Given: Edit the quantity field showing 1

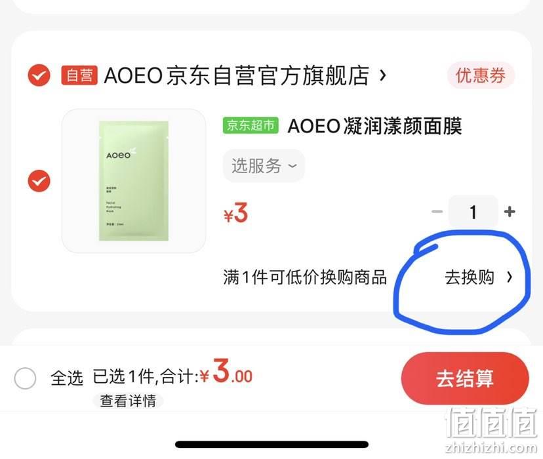Looking at the screenshot, I should pyautogui.click(x=473, y=212).
